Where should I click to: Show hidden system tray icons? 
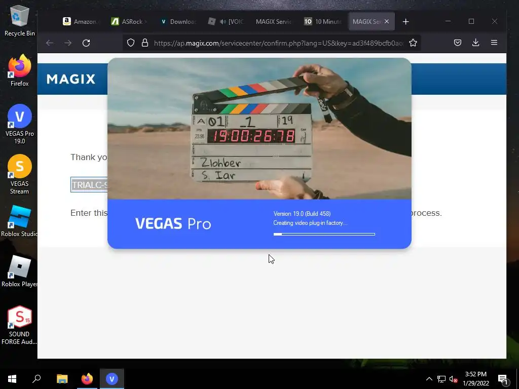point(429,379)
